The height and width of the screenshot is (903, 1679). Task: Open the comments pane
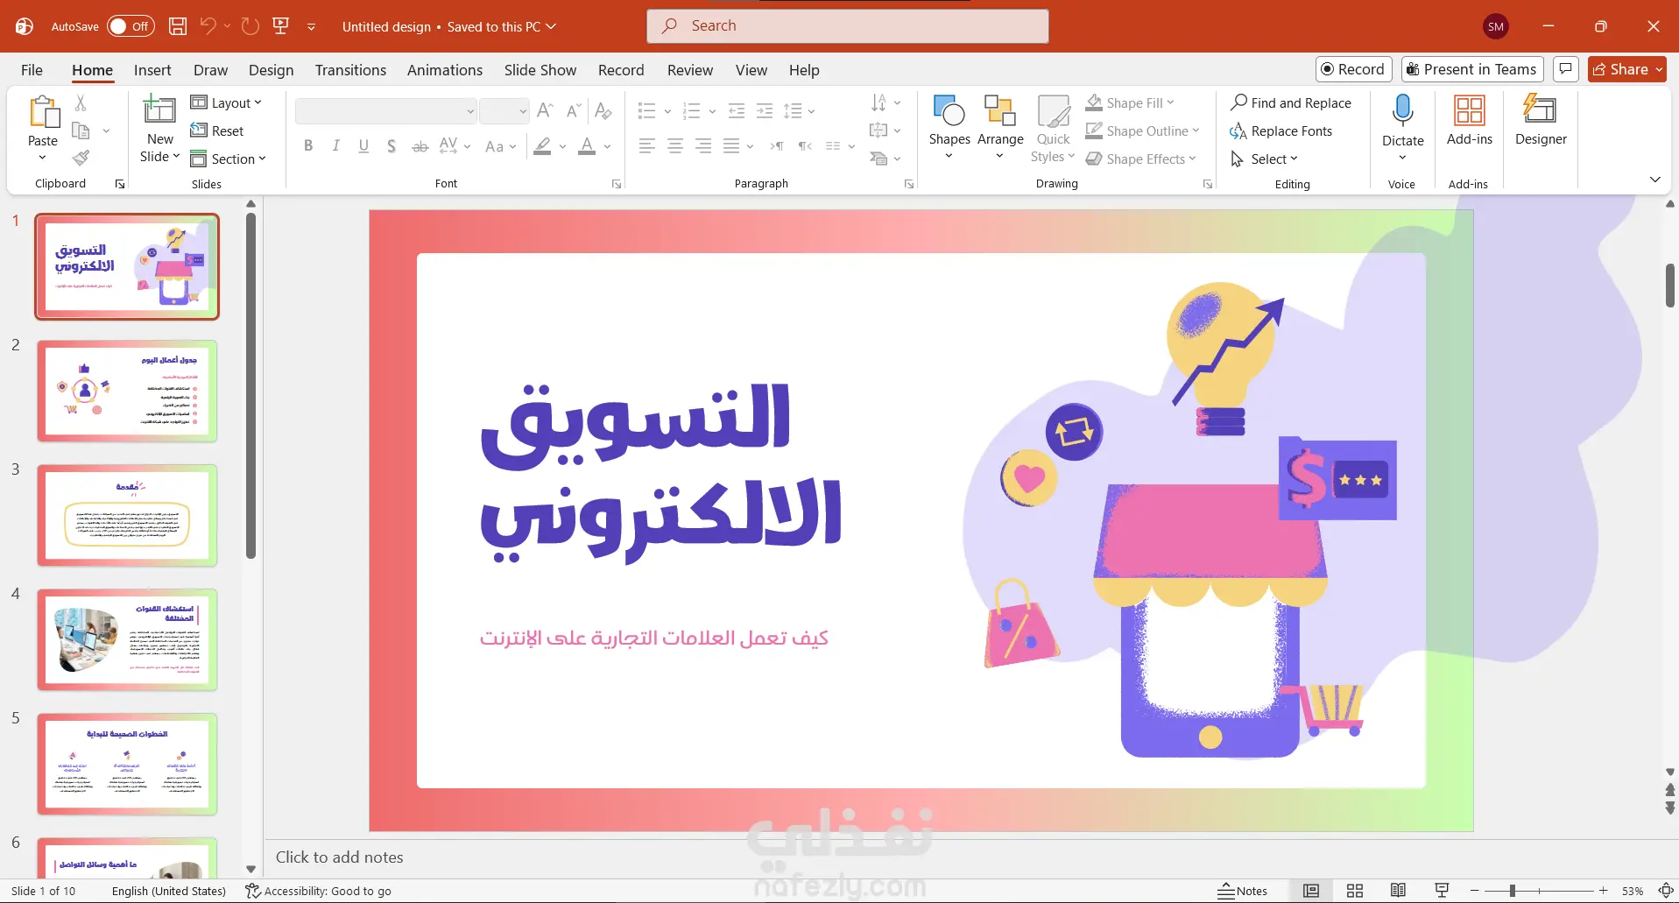pos(1566,69)
